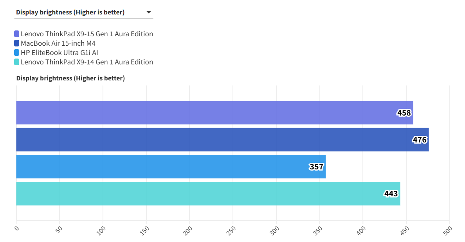Click the 443 value label

[391, 194]
